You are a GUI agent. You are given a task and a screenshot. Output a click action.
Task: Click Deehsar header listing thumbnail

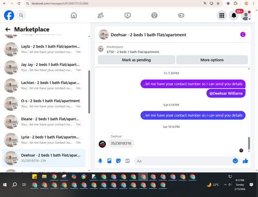[104, 35]
